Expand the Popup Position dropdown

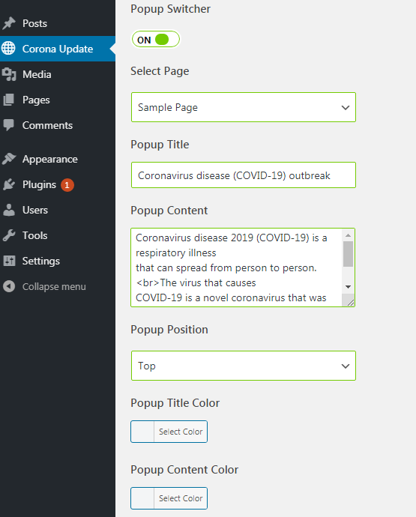[x=244, y=366]
